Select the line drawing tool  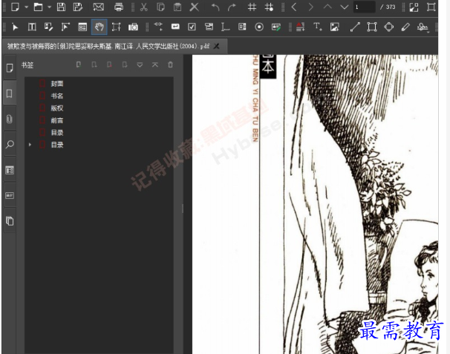point(355,27)
